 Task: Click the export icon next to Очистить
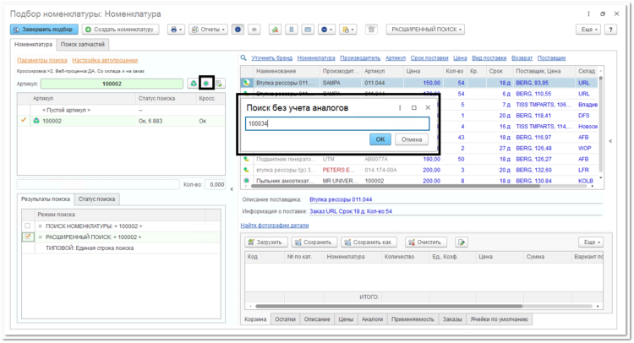coord(462,242)
